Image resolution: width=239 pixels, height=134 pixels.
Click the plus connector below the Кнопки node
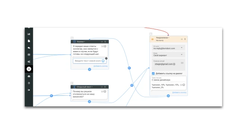coord(90,70)
